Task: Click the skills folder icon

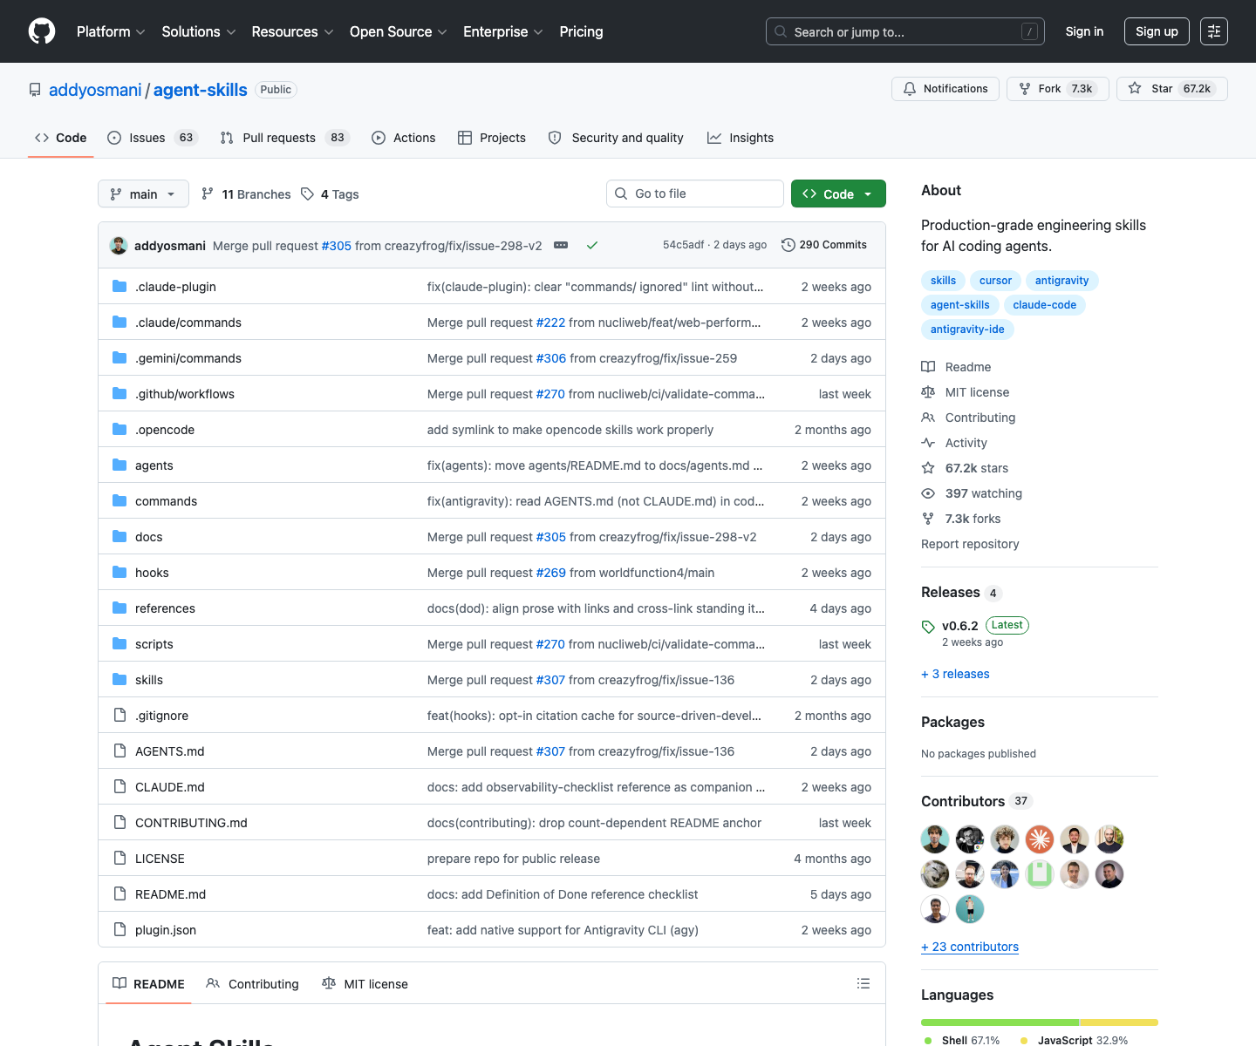Action: pyautogui.click(x=119, y=679)
